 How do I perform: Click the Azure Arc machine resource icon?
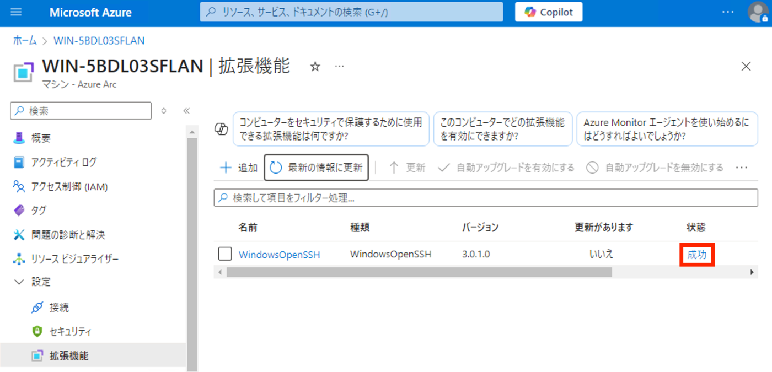[23, 72]
